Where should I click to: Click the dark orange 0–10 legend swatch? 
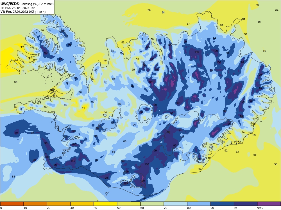pyautogui.click(x=12, y=204)
